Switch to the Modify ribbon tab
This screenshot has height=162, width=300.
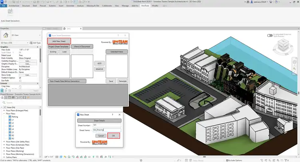[155, 6]
